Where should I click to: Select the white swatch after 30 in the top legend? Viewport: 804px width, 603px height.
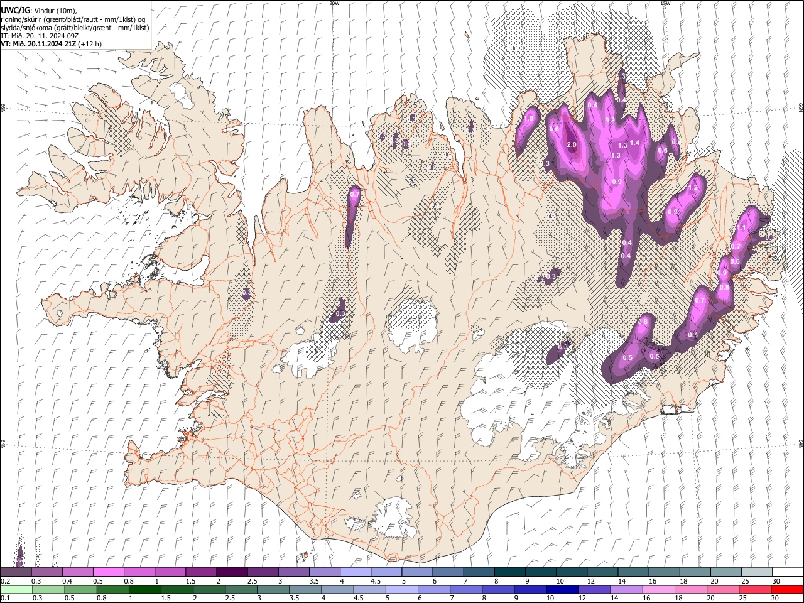(x=788, y=572)
